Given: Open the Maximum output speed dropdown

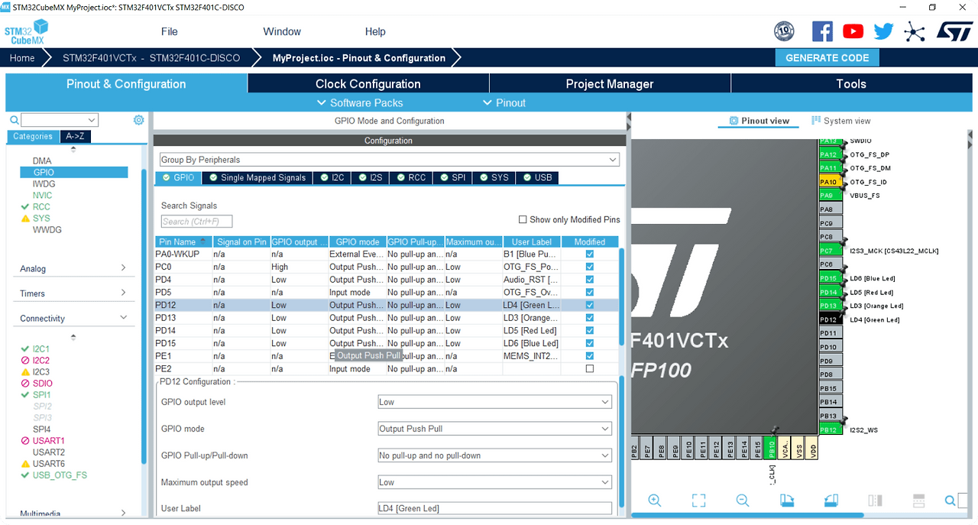Looking at the screenshot, I should point(495,482).
